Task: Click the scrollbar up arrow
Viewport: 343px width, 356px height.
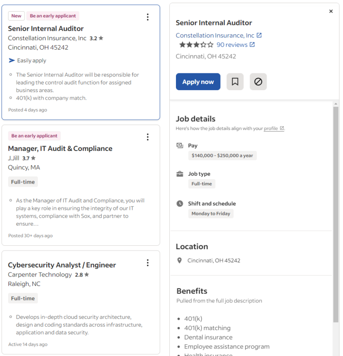Action: tap(336, 104)
